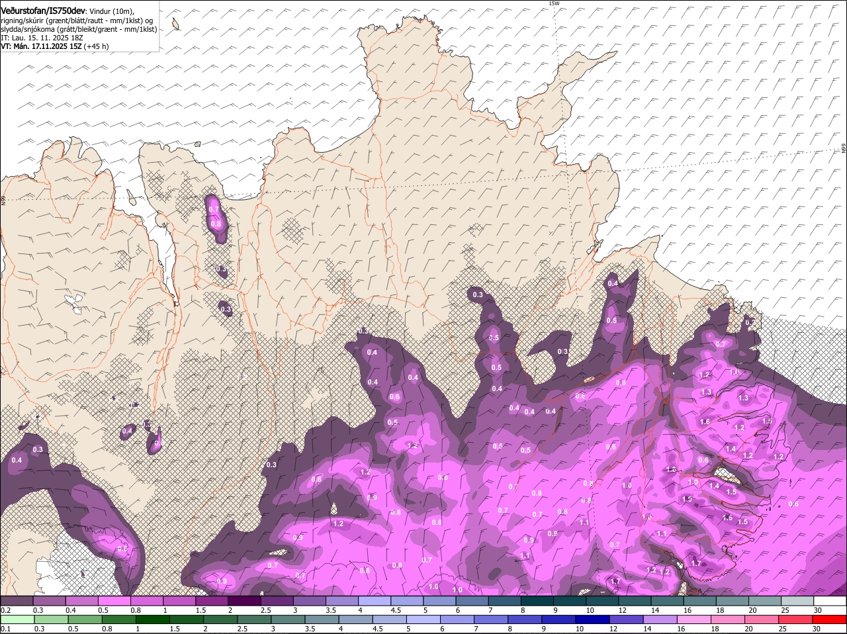Click the pink swatch between 20 and 25, lower legend
The width and height of the screenshot is (847, 634).
[x=760, y=619]
